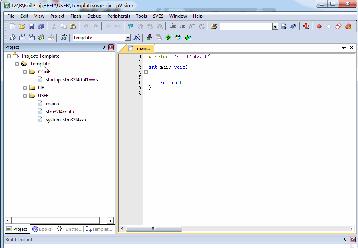Launch Pack Installer icon
This screenshot has width=358, height=248.
click(x=188, y=38)
